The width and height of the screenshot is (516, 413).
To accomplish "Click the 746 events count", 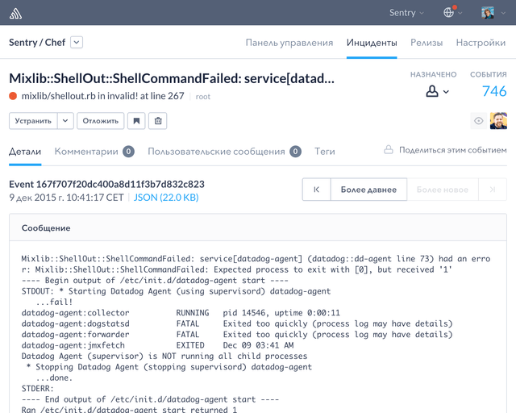I will tap(494, 92).
